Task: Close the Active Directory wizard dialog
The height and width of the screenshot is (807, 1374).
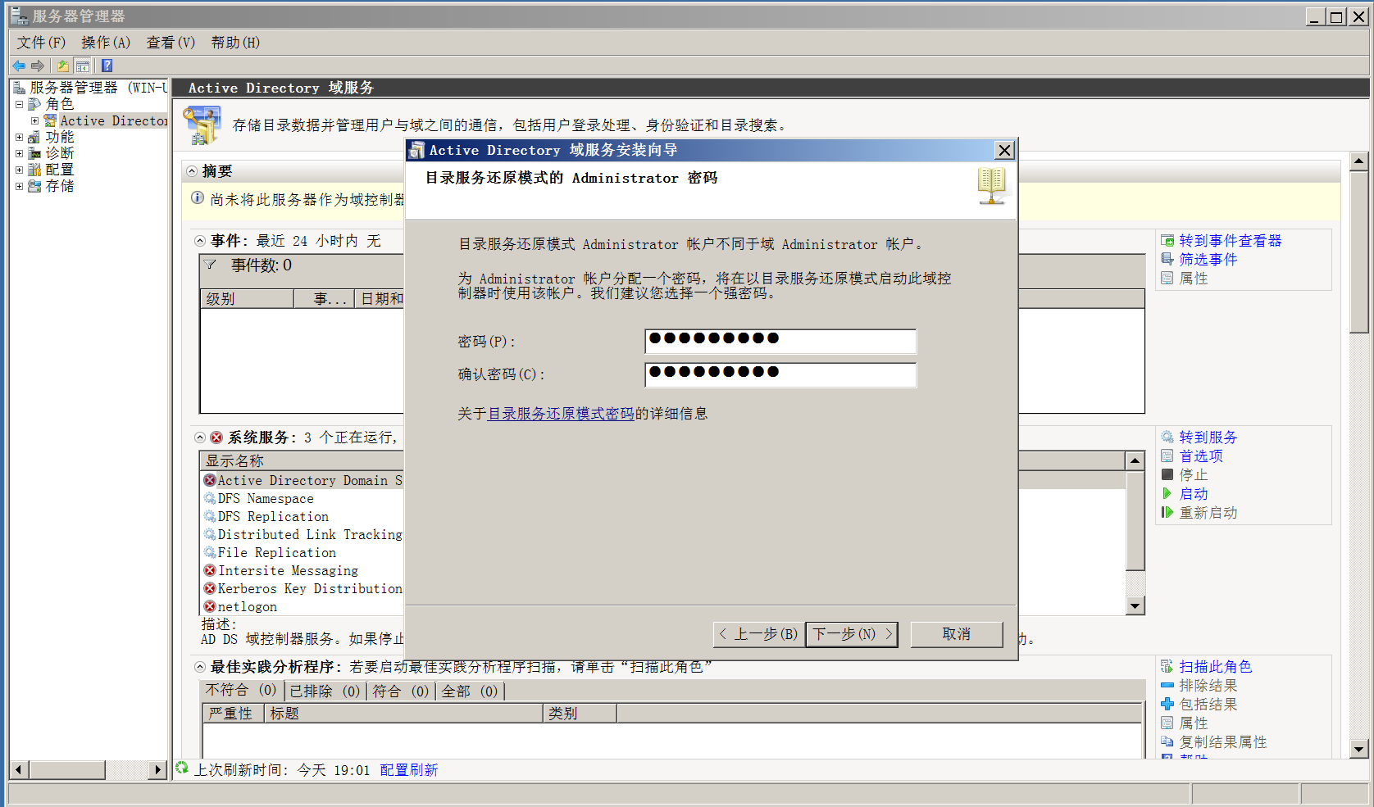Action: point(1004,150)
